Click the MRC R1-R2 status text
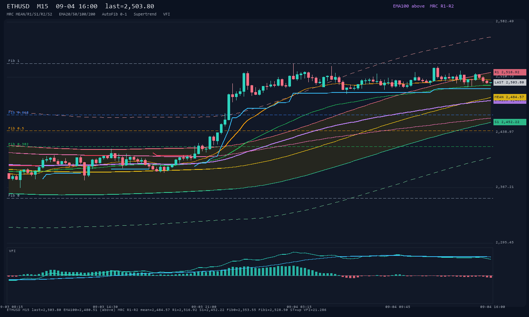This screenshot has height=317, width=529. 442,6
